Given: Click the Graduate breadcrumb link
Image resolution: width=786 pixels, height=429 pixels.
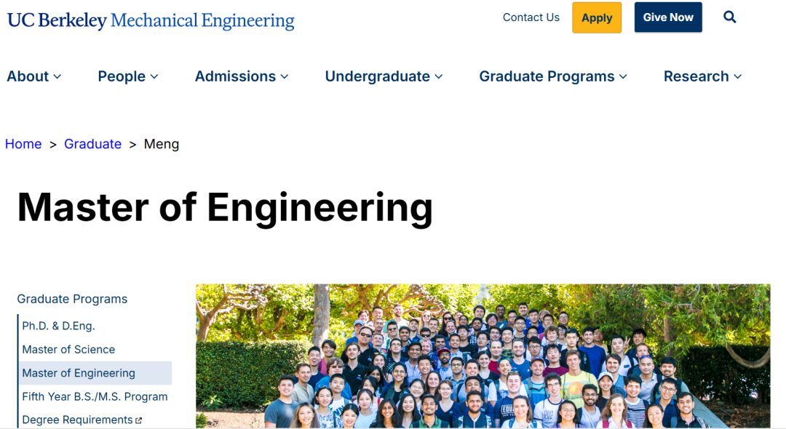Looking at the screenshot, I should 92,144.
